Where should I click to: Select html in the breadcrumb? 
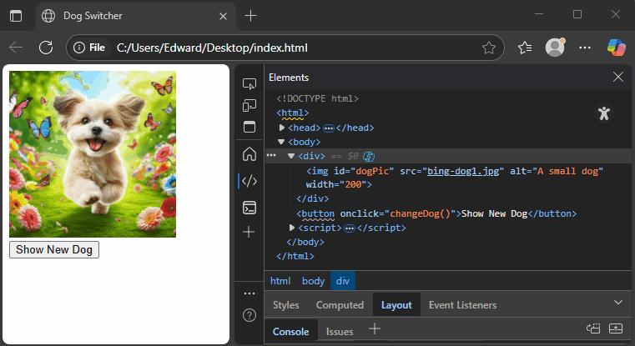tap(280, 281)
